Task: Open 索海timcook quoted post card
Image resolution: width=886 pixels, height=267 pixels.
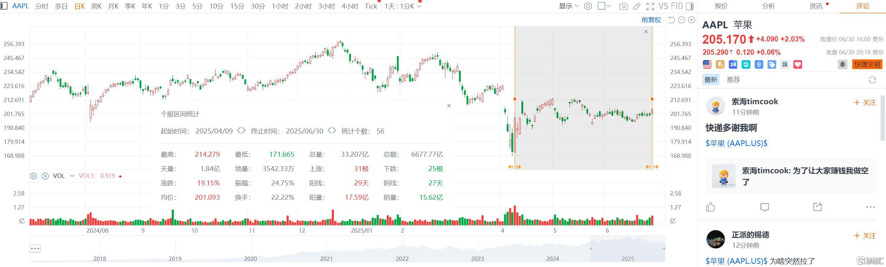Action: click(x=791, y=176)
